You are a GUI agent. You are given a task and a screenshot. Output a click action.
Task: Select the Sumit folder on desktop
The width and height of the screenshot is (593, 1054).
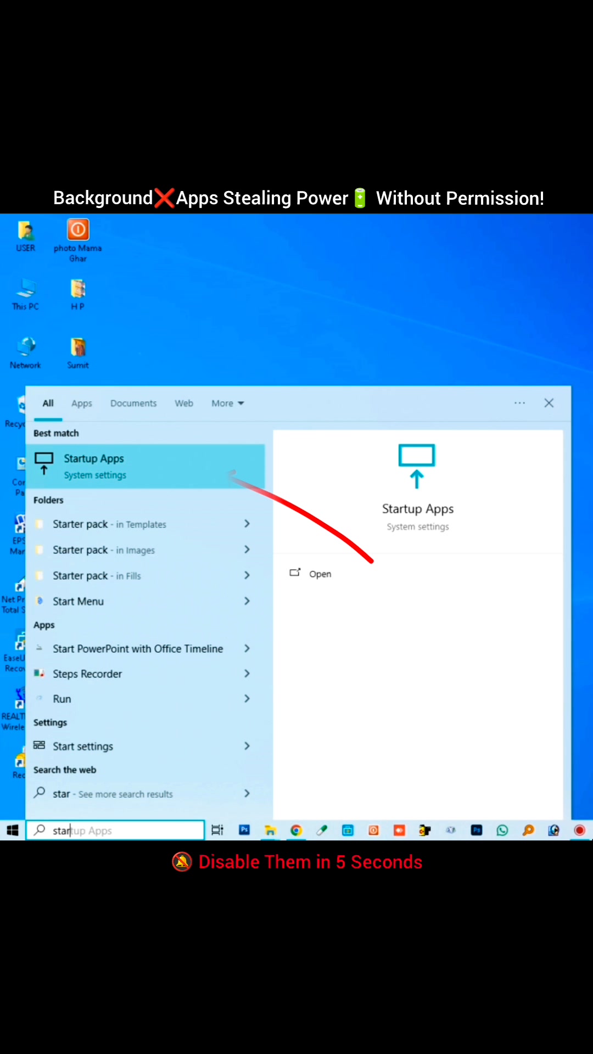pos(78,354)
